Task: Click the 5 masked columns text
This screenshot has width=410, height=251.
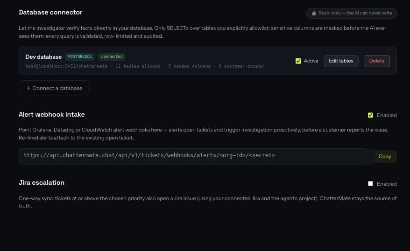Action: pyautogui.click(x=189, y=66)
